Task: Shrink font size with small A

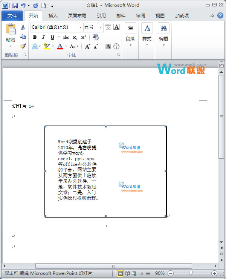Action: click(96, 47)
